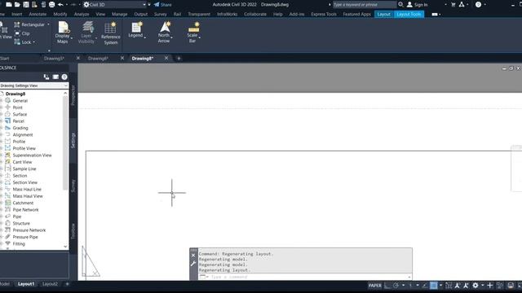Image resolution: width=522 pixels, height=293 pixels.
Task: Open the Analyze ribbon tab
Action: 82,15
